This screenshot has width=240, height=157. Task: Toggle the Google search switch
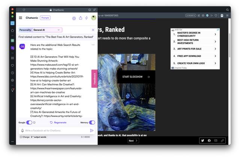[x=29, y=122]
